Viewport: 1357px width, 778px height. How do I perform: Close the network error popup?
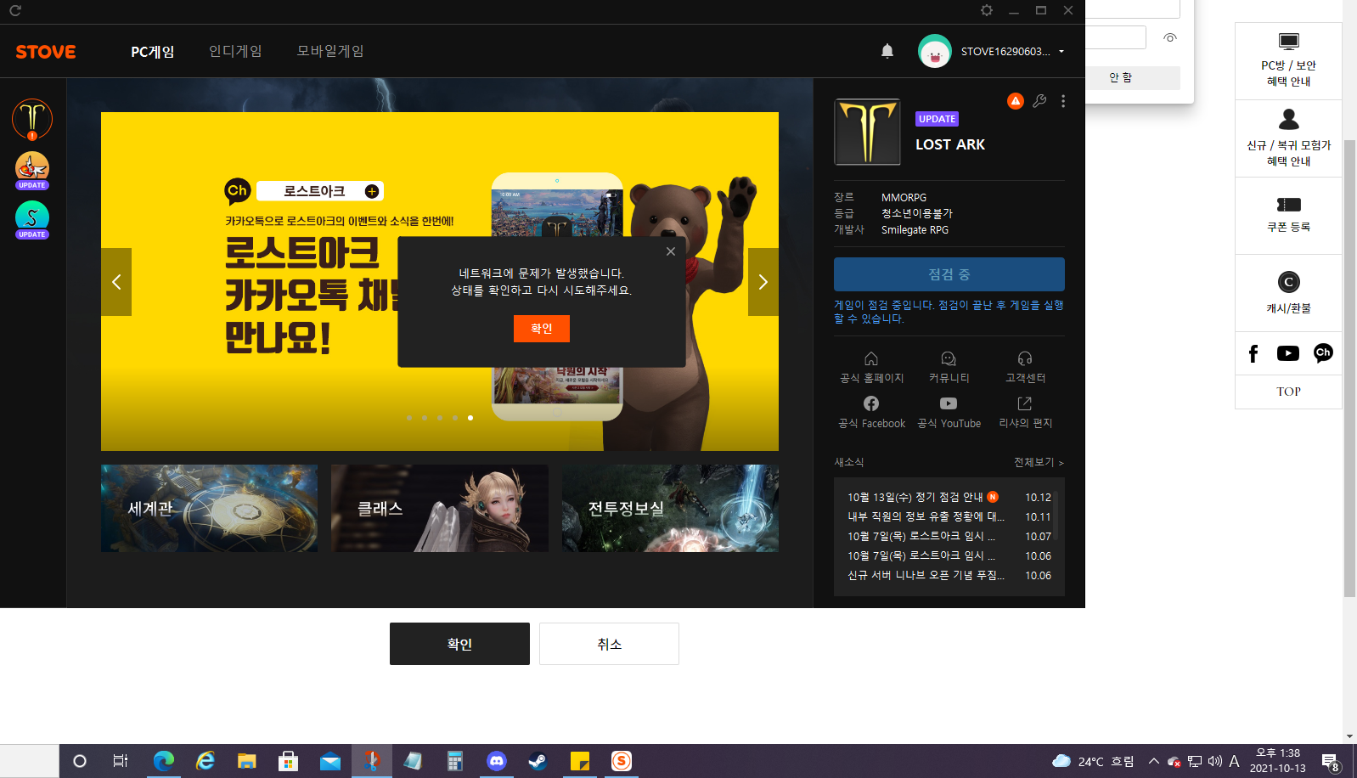pos(671,251)
